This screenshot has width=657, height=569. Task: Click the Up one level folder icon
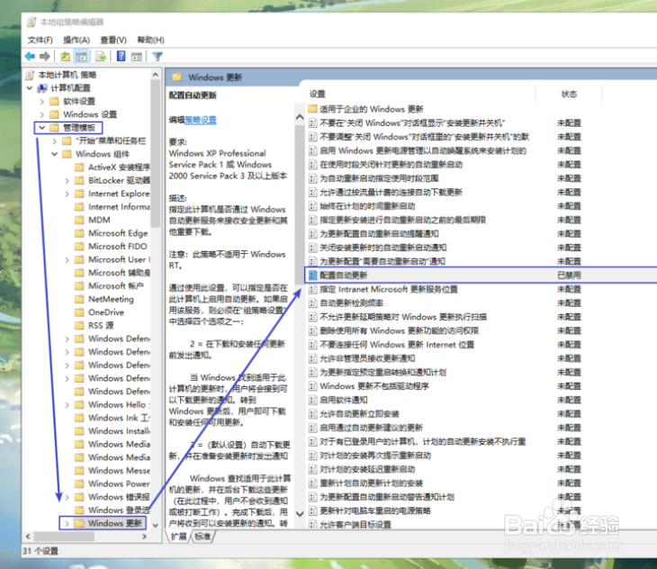click(66, 56)
